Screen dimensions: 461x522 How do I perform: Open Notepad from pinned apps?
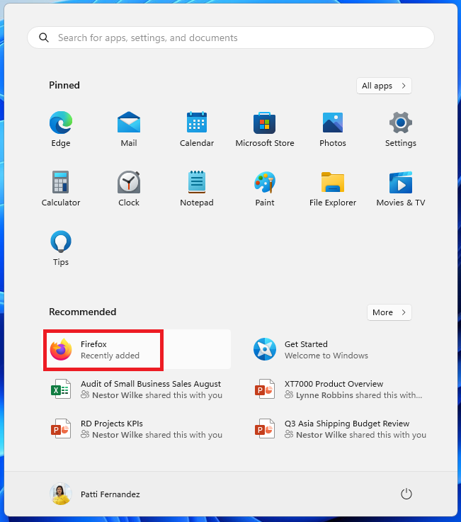pos(197,189)
